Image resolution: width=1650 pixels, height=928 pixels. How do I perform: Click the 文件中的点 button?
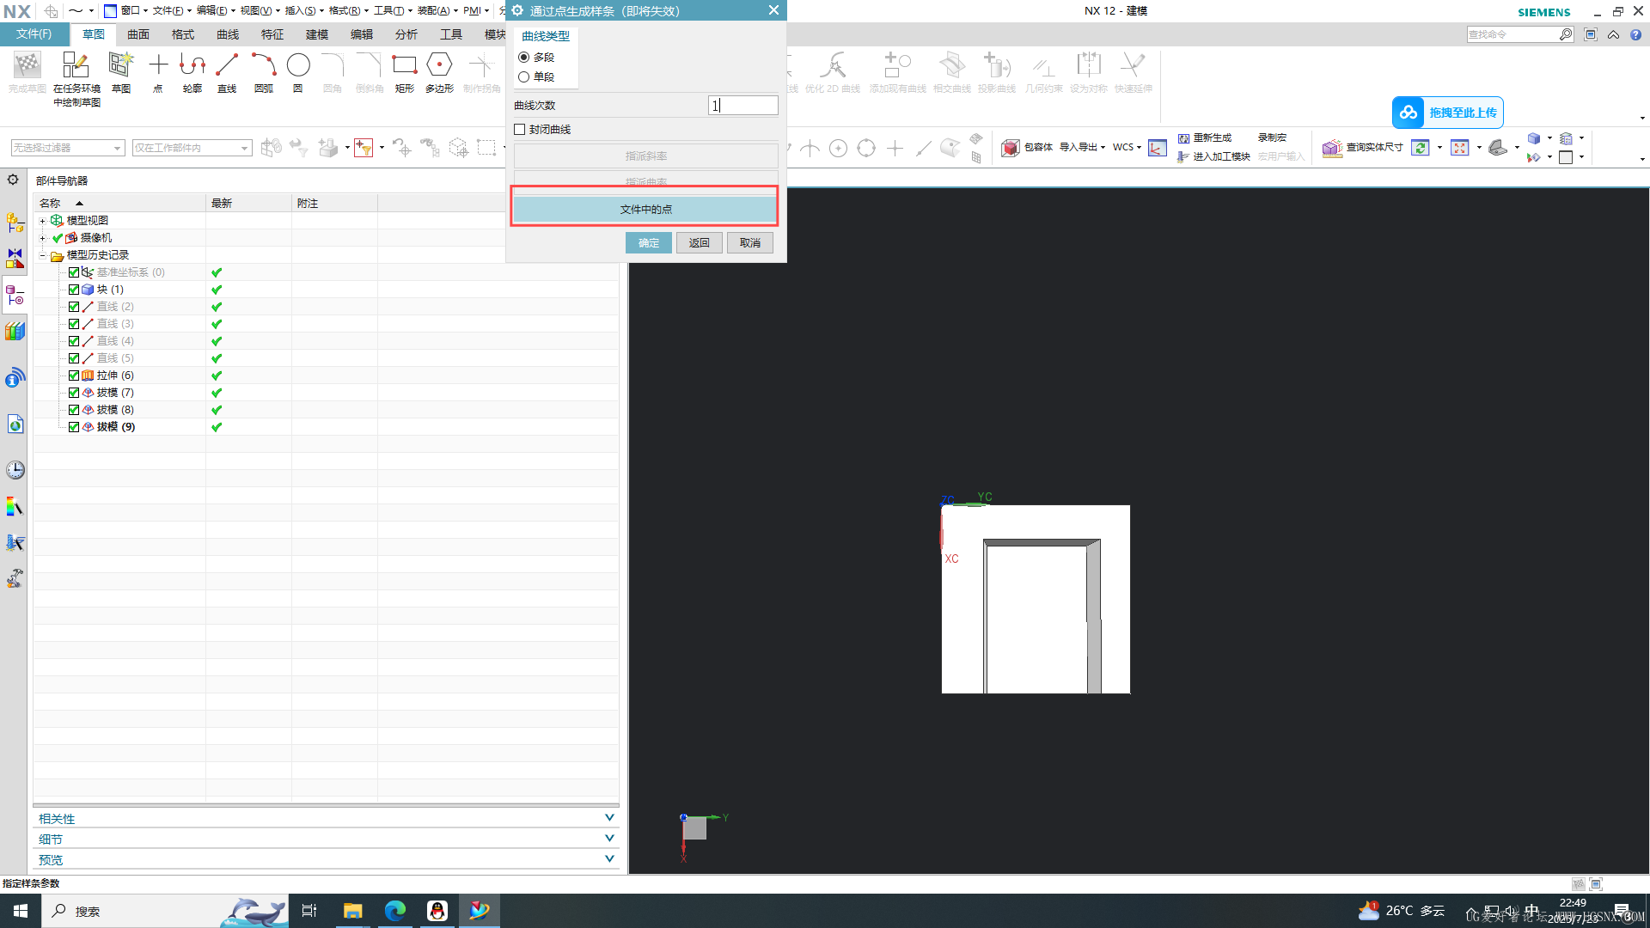click(x=645, y=210)
